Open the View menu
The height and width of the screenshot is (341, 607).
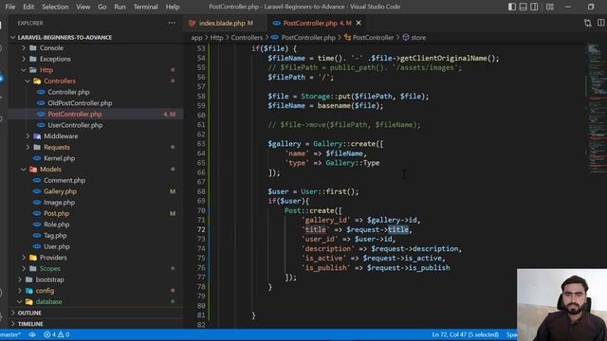coord(83,7)
